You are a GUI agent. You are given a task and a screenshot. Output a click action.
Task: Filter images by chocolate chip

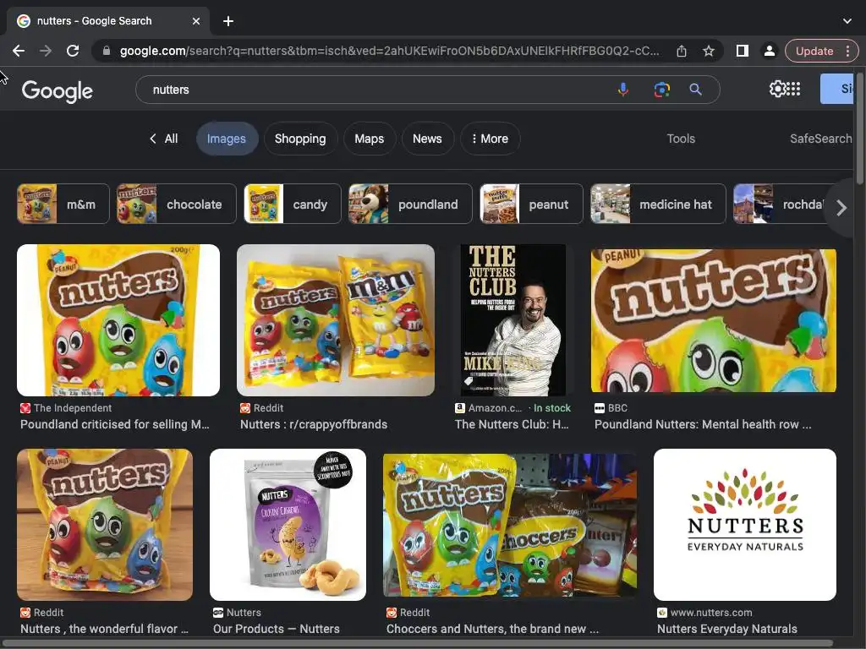click(177, 205)
